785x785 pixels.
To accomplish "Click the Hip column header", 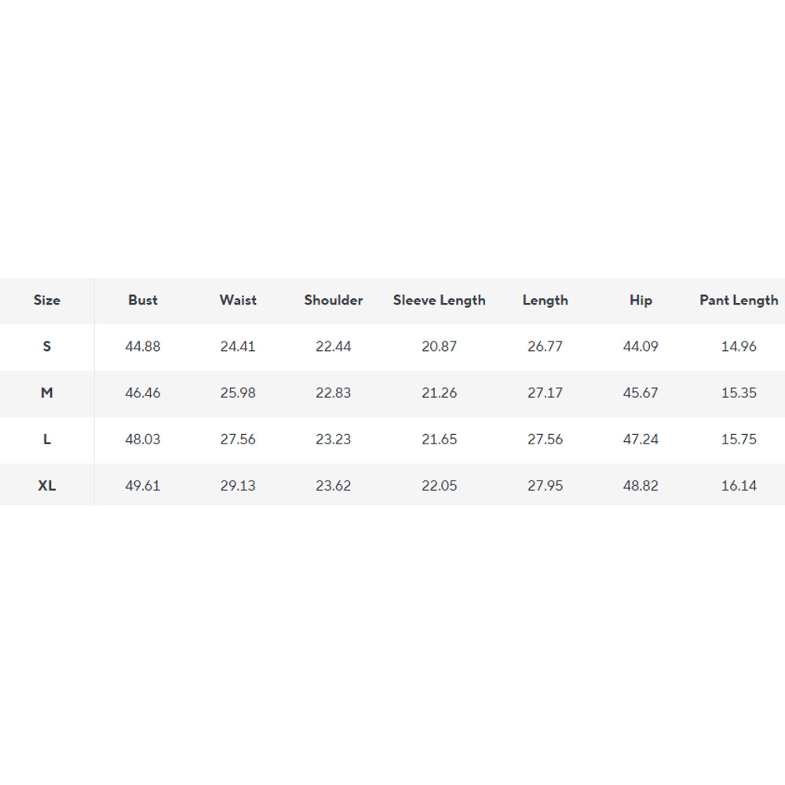I will (641, 300).
